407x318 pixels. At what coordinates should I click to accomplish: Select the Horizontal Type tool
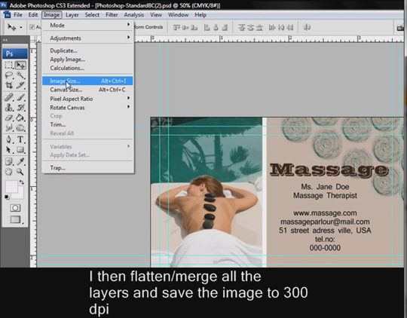pos(20,139)
